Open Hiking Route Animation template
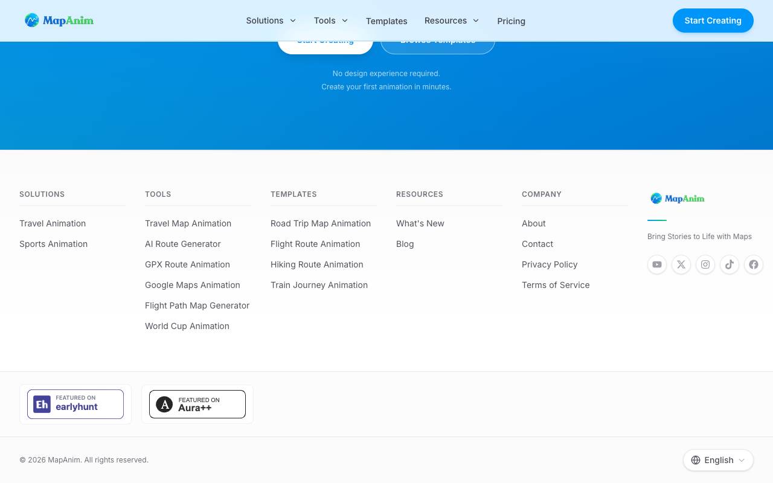The height and width of the screenshot is (483, 773). (317, 264)
